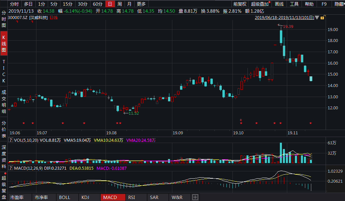Expand 更多 for more periods
The height and width of the screenshot is (201, 345).
point(141,4)
